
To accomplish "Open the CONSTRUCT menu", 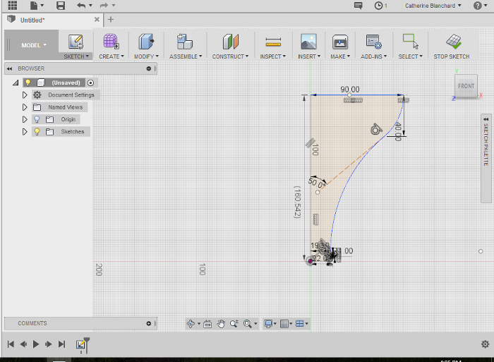I will click(x=230, y=56).
